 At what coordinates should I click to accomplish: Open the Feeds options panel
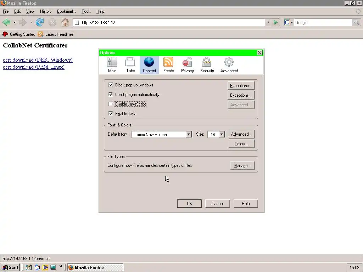tap(168, 65)
